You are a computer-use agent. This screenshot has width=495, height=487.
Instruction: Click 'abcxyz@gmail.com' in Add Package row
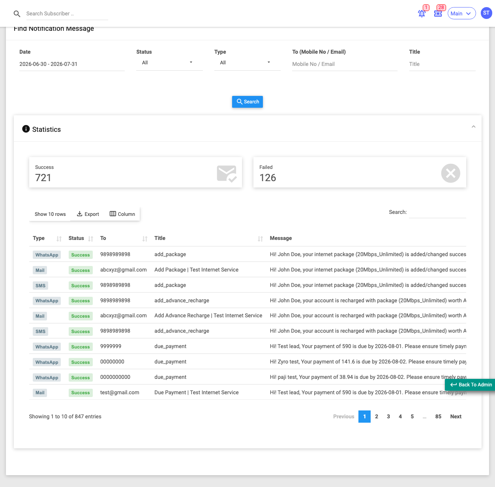[124, 270]
